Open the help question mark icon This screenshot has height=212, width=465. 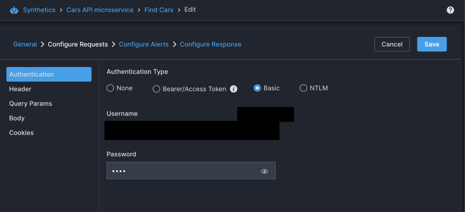tap(450, 10)
